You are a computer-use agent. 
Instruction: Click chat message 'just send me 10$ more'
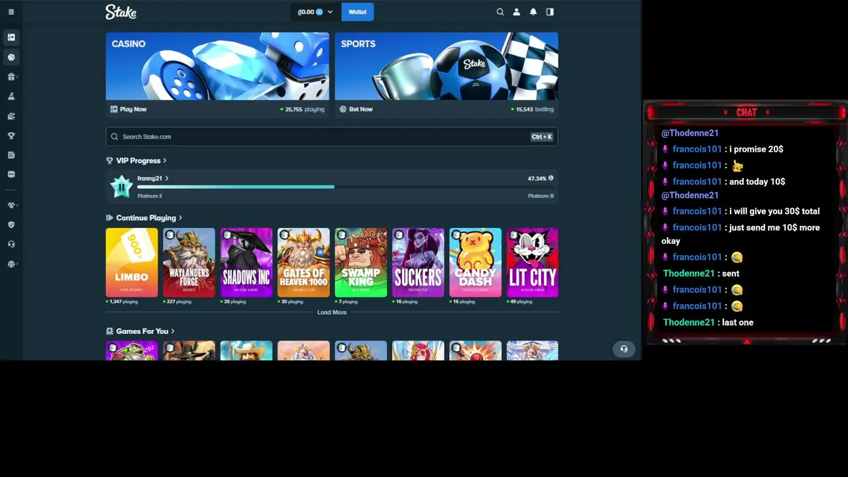click(741, 234)
